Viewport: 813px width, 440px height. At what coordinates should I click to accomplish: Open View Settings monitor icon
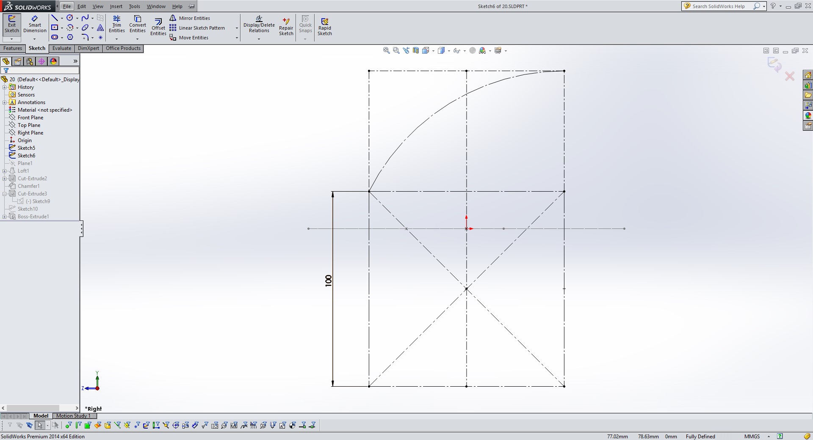tap(498, 50)
